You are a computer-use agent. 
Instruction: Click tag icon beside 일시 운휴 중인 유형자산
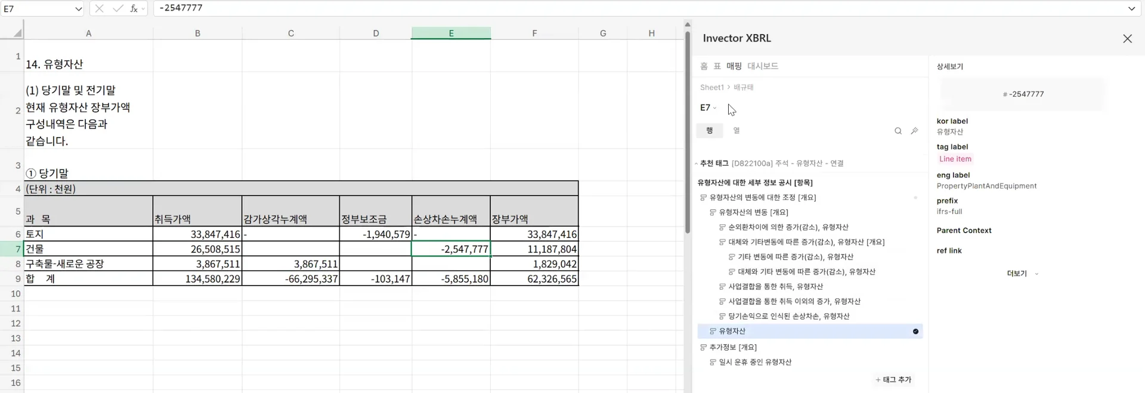(x=713, y=362)
